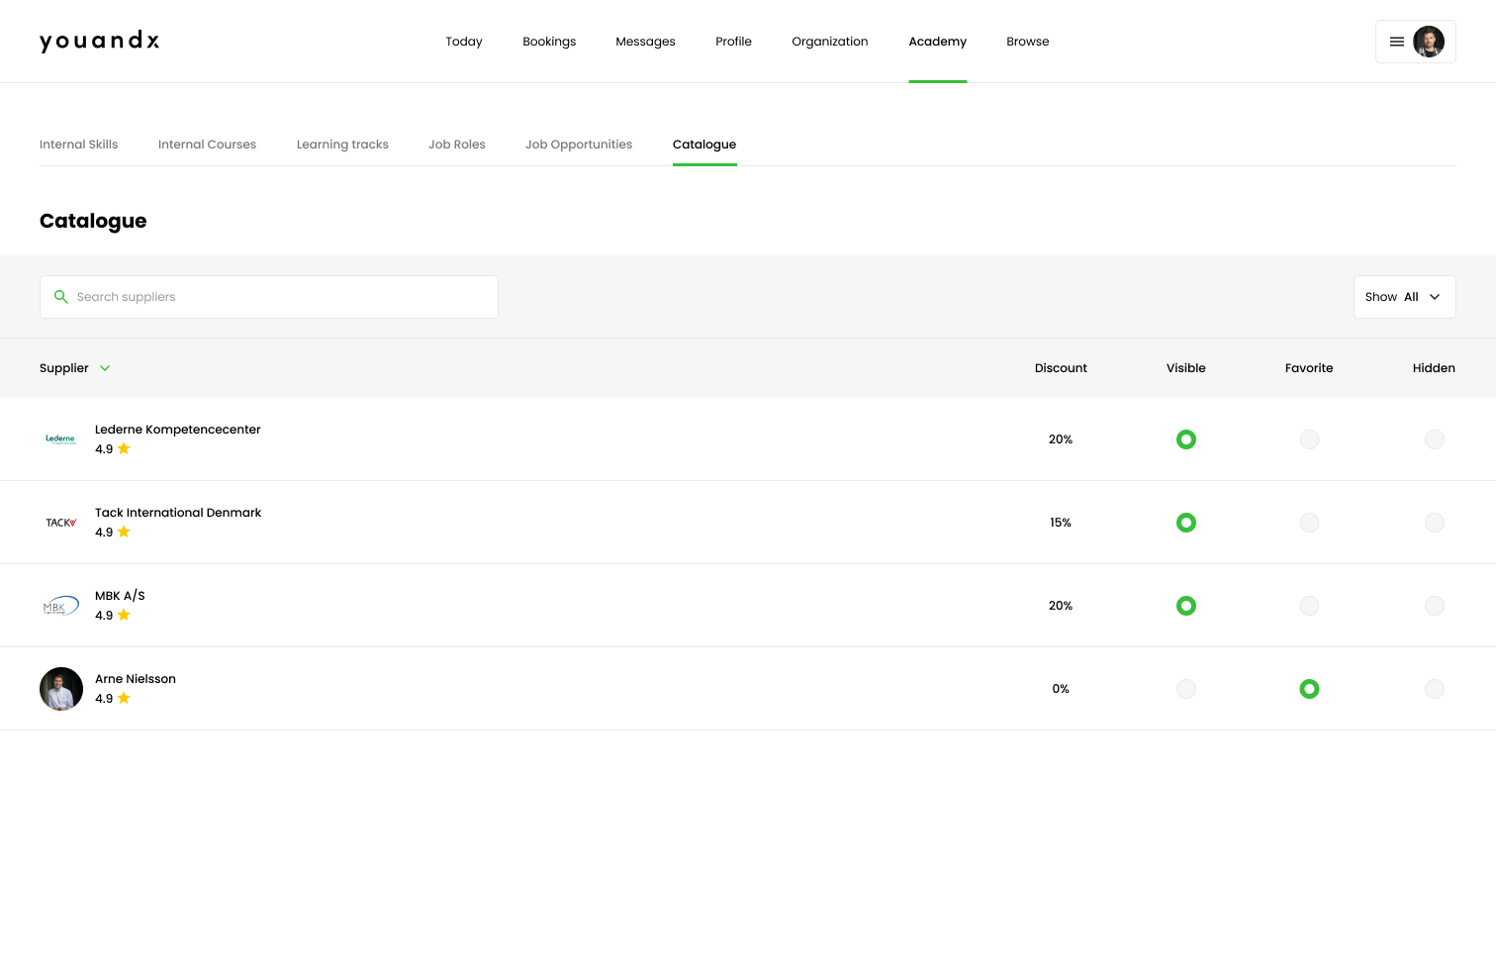The height and width of the screenshot is (972, 1496).
Task: Switch to Internal Skills sub-tab
Action: tap(79, 145)
